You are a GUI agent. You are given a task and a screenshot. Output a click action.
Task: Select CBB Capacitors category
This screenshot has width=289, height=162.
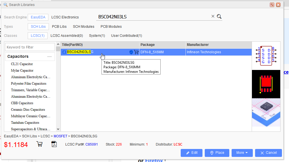[22, 103]
